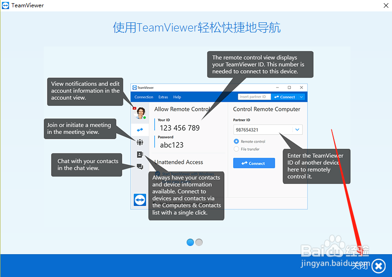
Task: Click the small Connect button in the blue toolbar
Action: click(285, 97)
